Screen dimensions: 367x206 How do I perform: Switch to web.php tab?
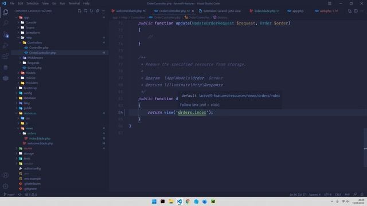326,11
